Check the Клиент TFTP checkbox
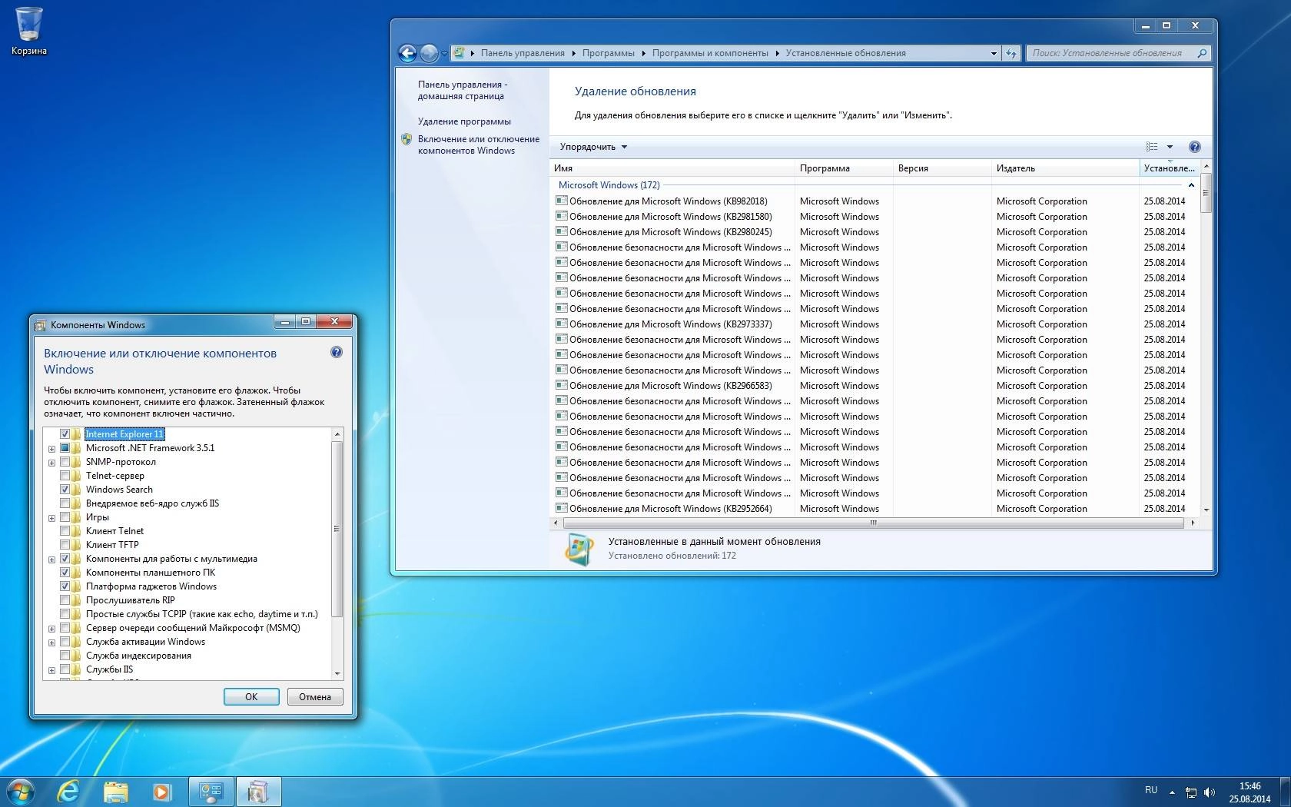This screenshot has width=1291, height=807. 65,545
